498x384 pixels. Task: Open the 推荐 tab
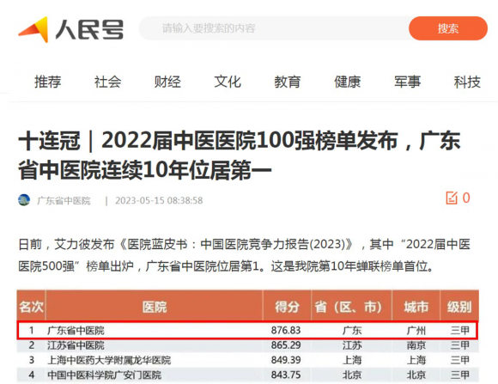tap(47, 82)
